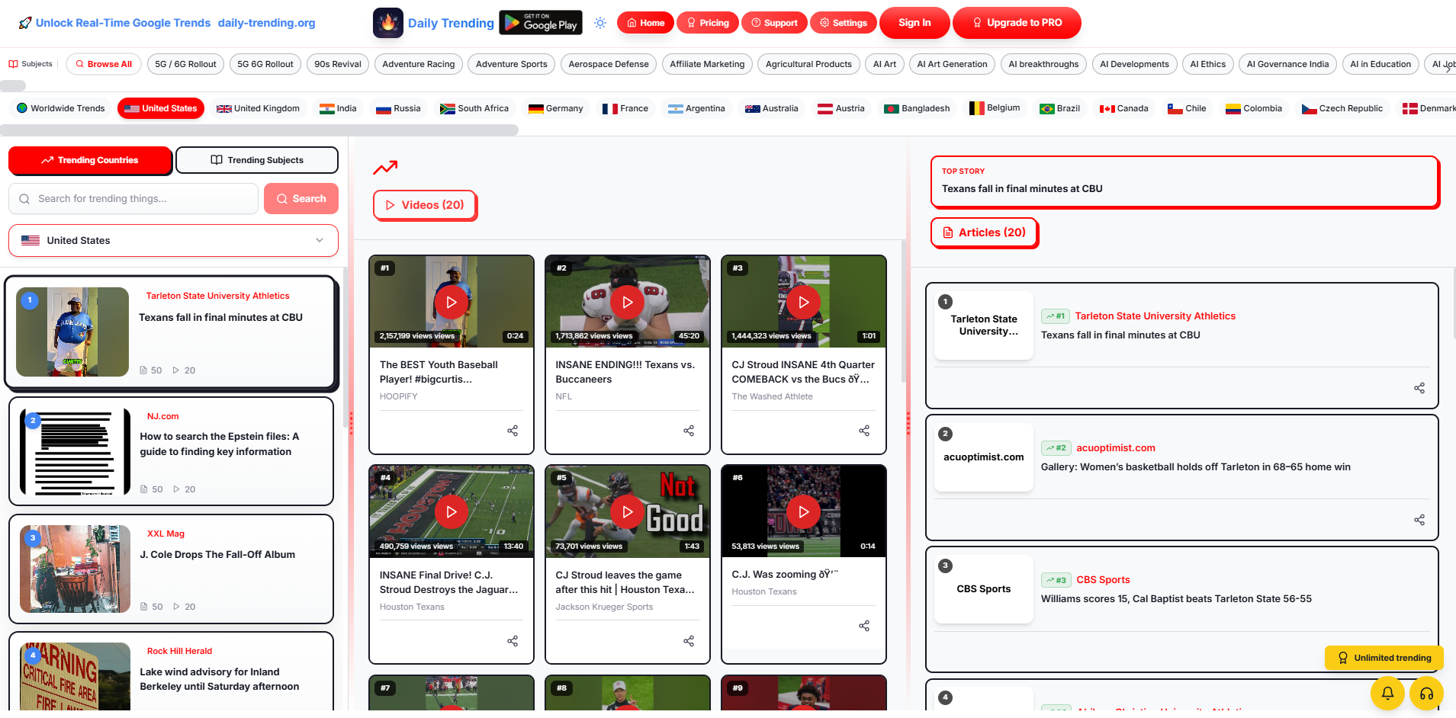Open the Articles (20) tab
The image size is (1456, 718).
tap(984, 232)
